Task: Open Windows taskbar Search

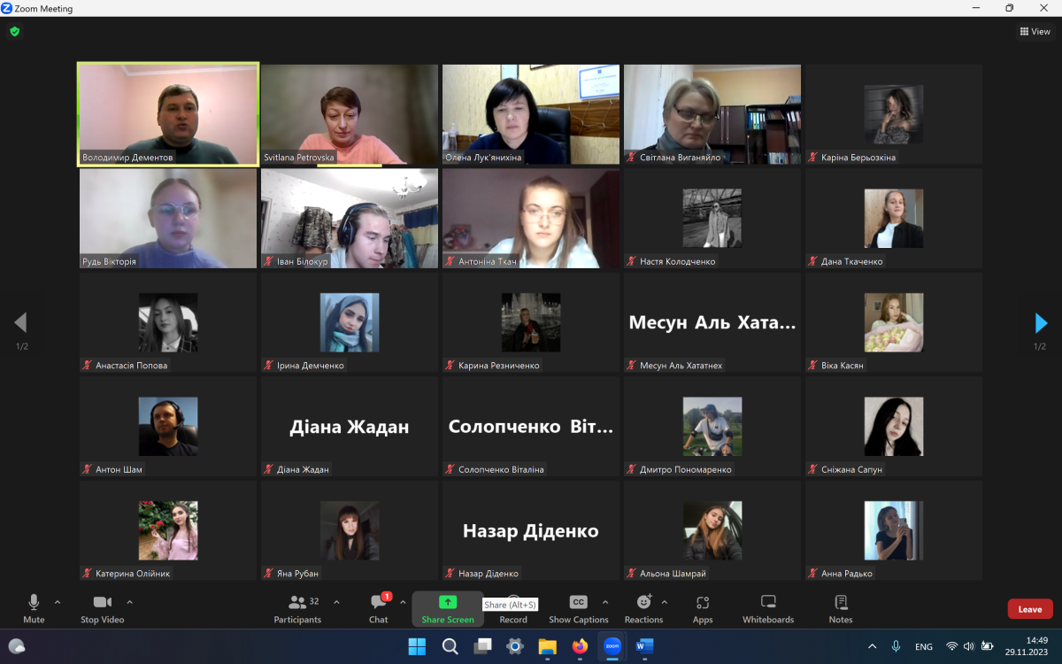Action: pyautogui.click(x=450, y=646)
